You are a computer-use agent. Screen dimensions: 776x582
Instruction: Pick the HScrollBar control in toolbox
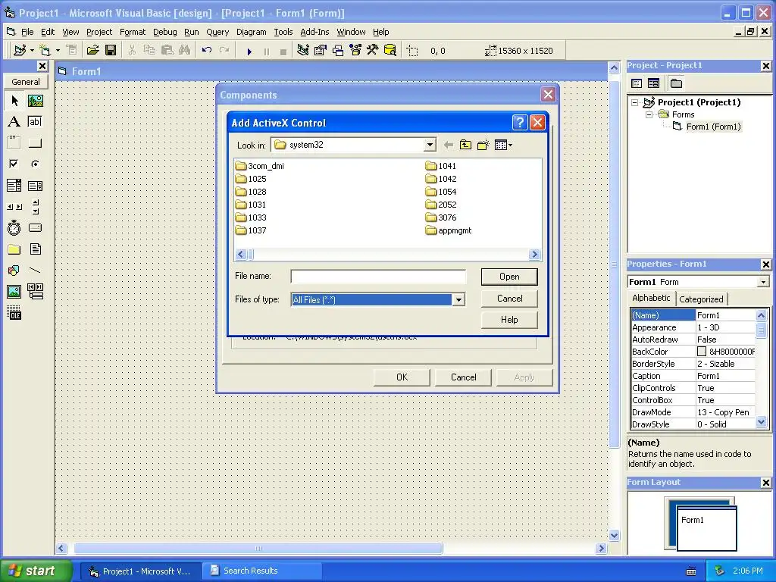14,207
